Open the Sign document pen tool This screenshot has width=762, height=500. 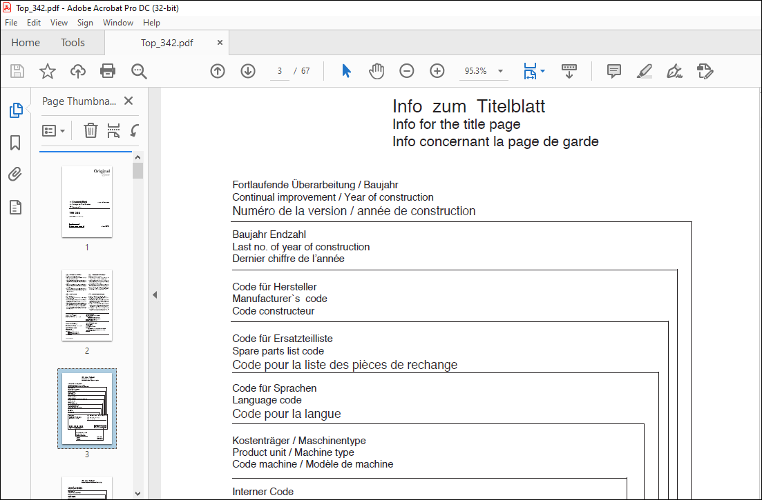(674, 71)
